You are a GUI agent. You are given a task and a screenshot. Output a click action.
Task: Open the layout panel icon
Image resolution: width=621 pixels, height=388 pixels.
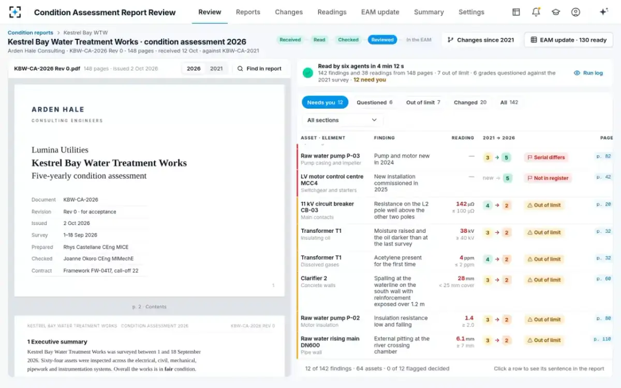(516, 12)
